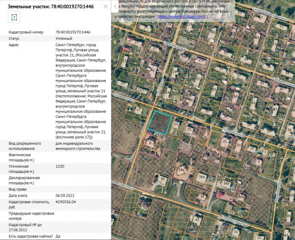The image size is (295, 240).
Task: Click the land parcel type icon
Action: [14, 17]
